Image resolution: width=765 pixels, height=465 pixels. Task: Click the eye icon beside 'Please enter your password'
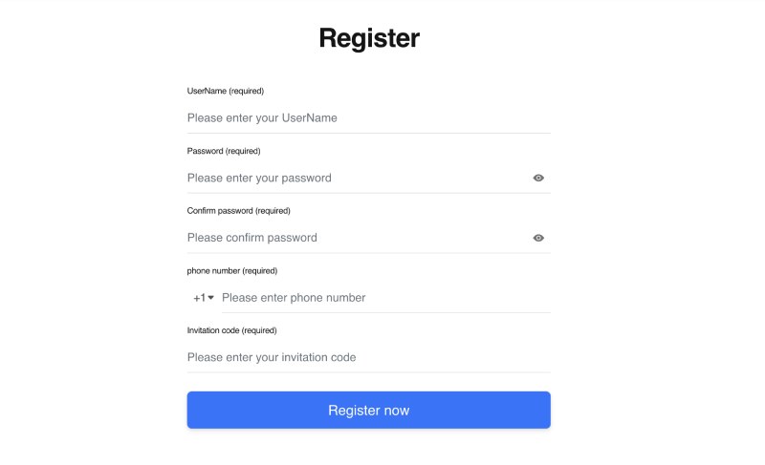tap(538, 178)
